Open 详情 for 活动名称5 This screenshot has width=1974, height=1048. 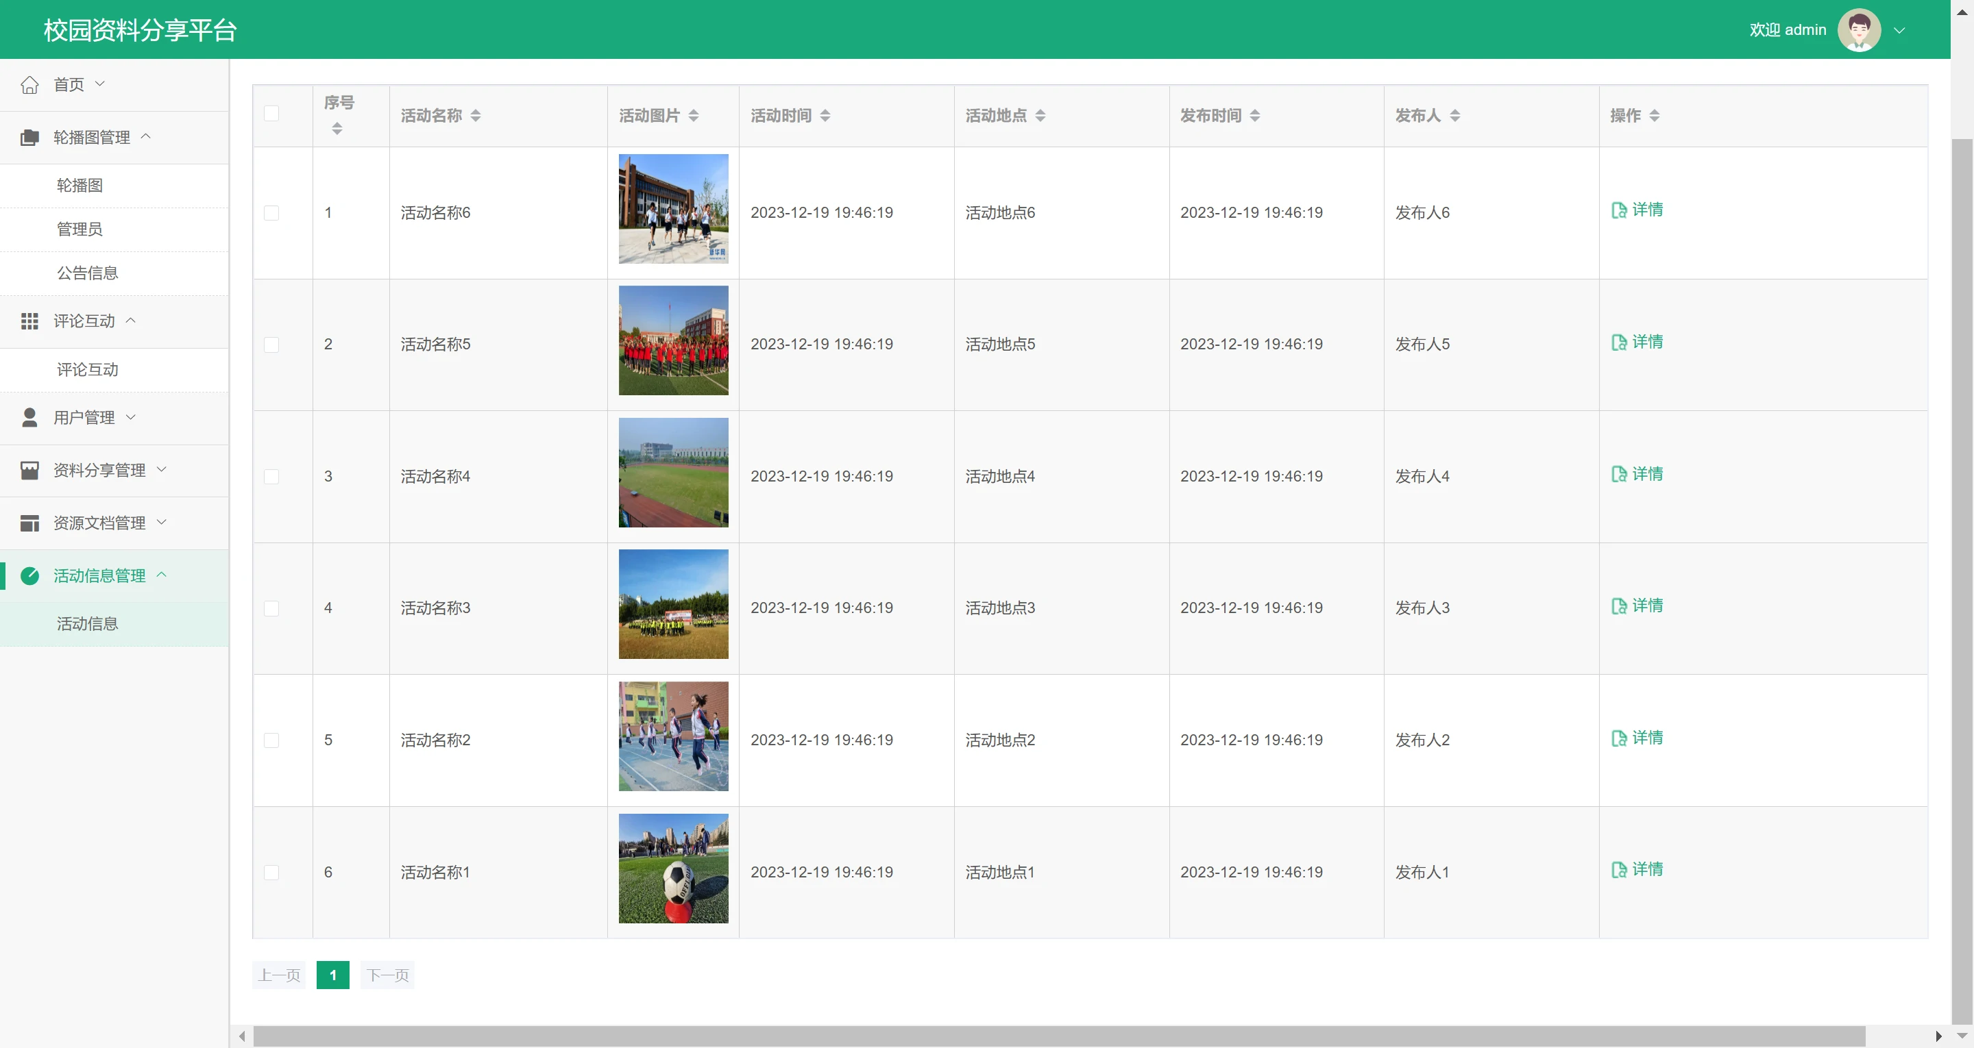coord(1637,342)
